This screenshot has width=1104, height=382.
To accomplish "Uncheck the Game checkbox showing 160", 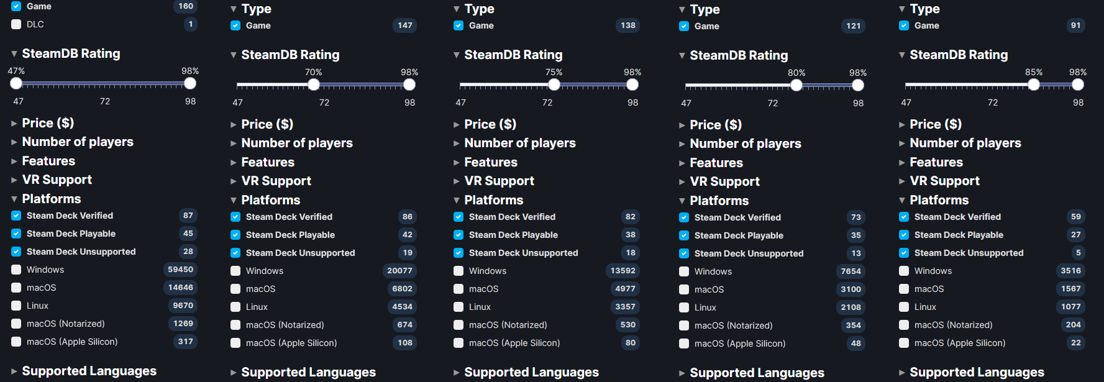I will (16, 7).
